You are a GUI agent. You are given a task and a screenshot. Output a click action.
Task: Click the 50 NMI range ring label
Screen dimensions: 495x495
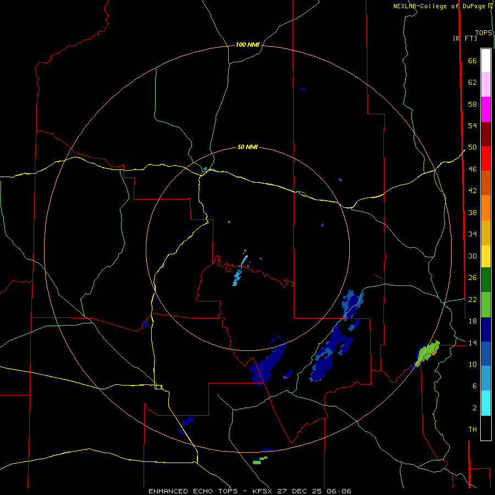(248, 147)
